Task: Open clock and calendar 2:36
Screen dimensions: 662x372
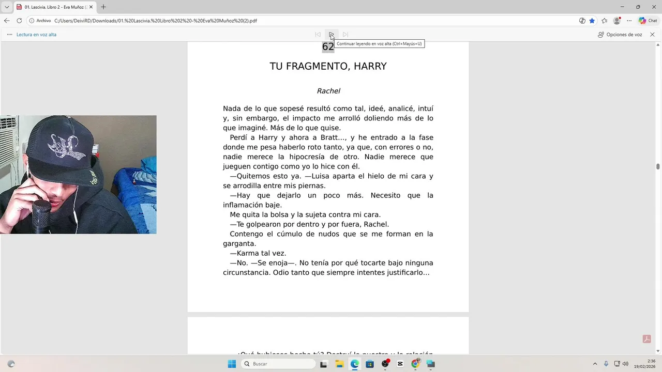Action: tap(644, 364)
